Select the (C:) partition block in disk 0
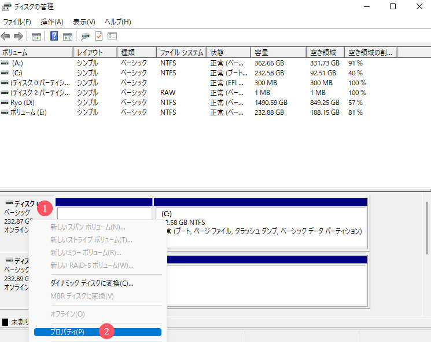Image resolution: width=431 pixels, height=342 pixels. tap(260, 223)
